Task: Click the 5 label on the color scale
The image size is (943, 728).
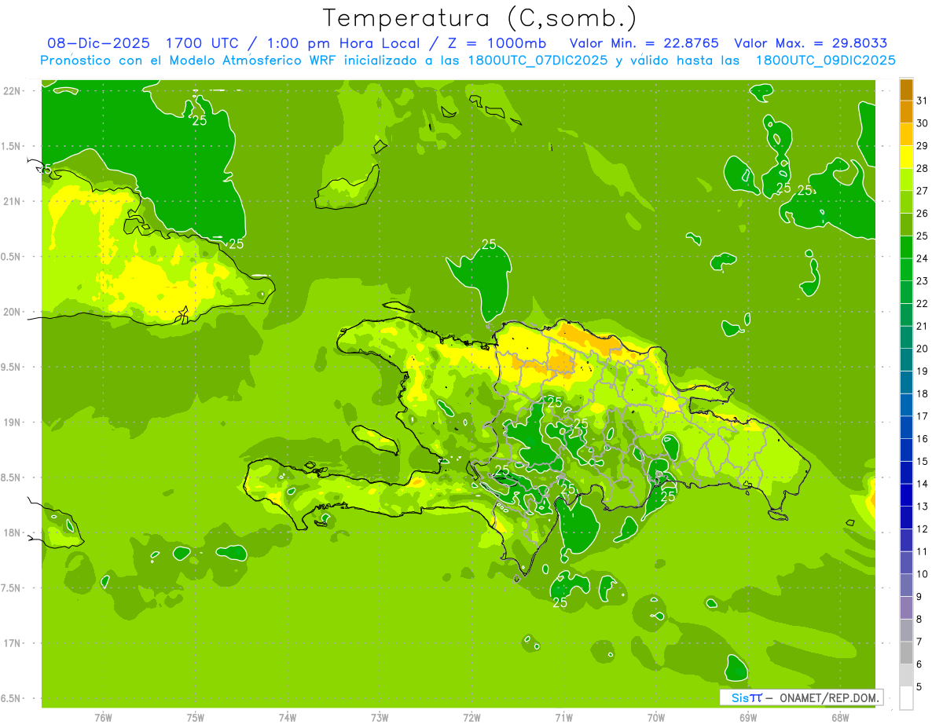Action: [x=919, y=687]
